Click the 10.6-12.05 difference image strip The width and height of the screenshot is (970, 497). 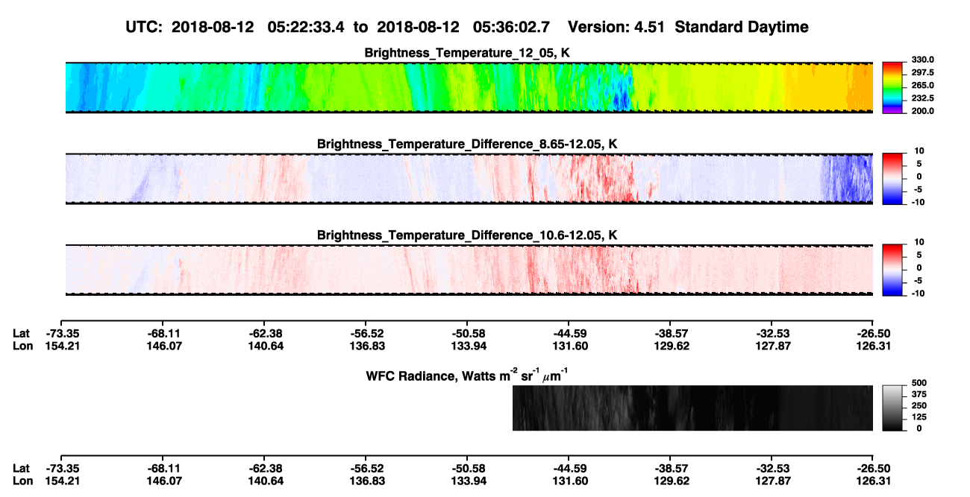(x=469, y=269)
